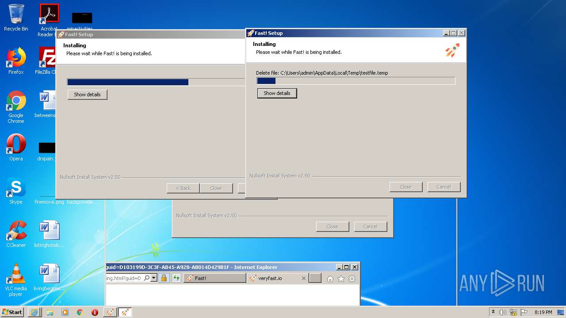
Task: Open Windows Explorer from the taskbar
Action: tap(50, 312)
